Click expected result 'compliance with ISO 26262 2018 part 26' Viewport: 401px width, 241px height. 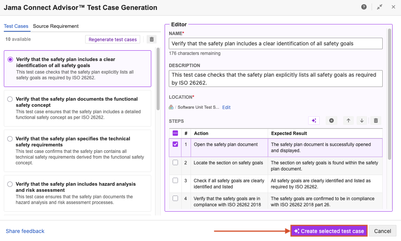point(325,201)
